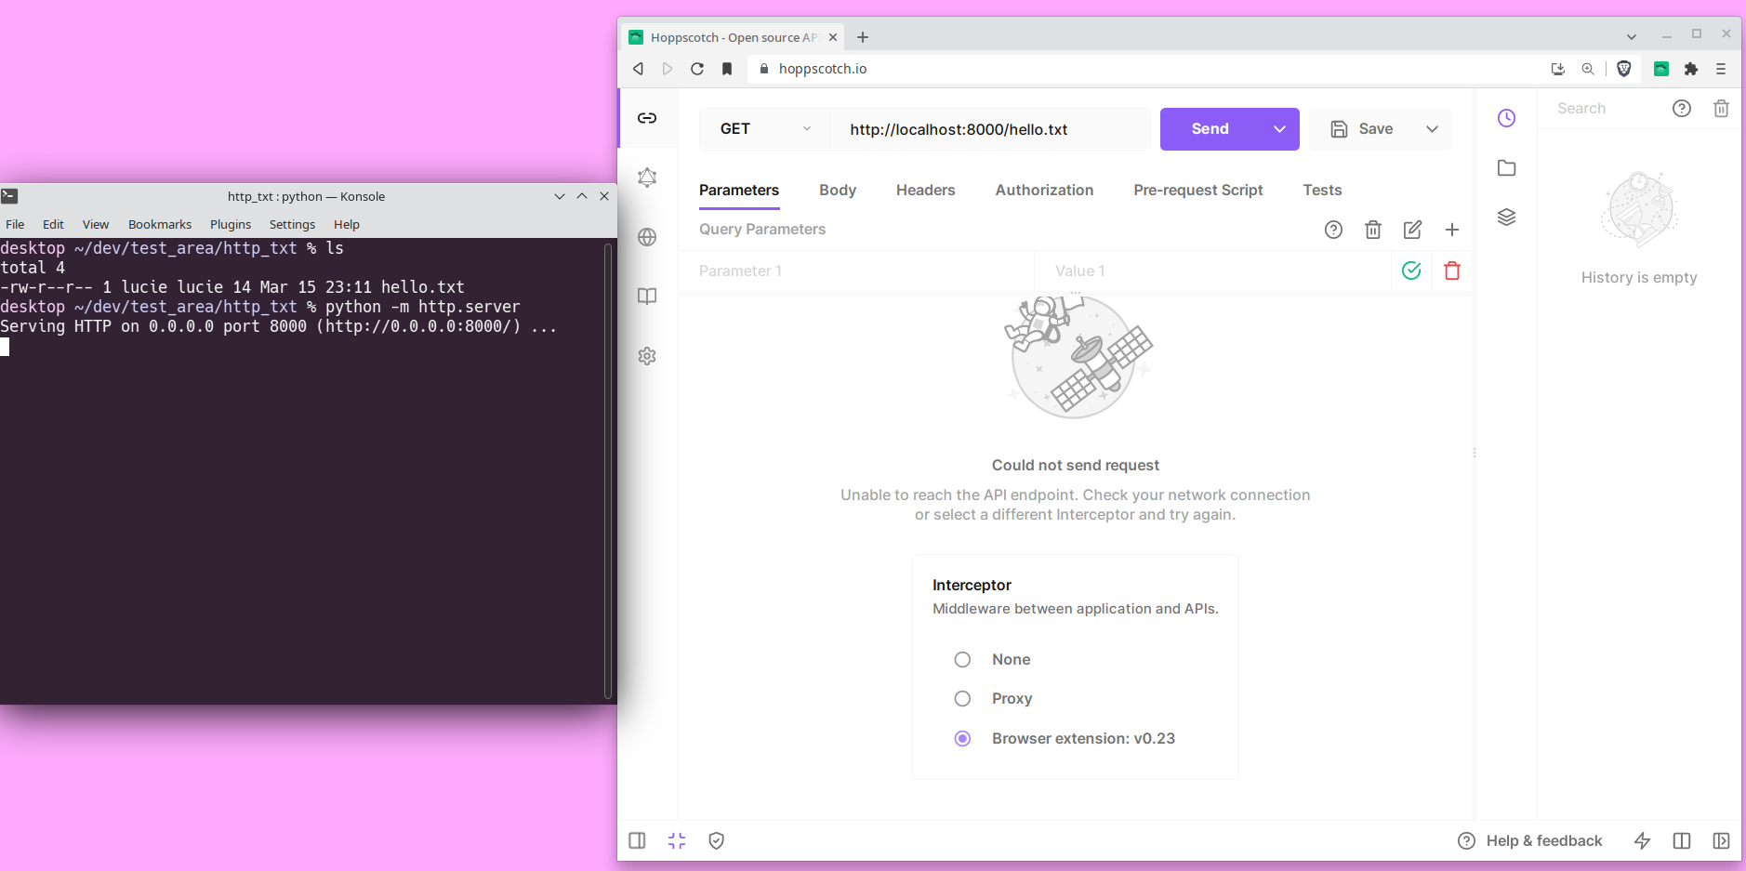This screenshot has height=871, width=1746.
Task: Open the Konsole Bookmarks menu
Action: coord(160,224)
